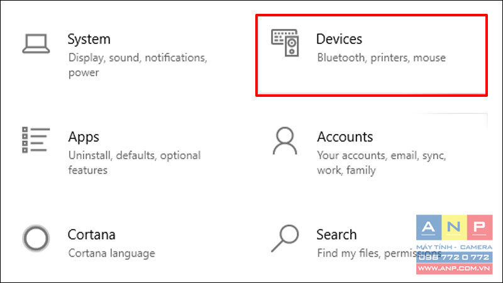Click the ANP logo watermark
503x283 pixels.
click(x=454, y=228)
